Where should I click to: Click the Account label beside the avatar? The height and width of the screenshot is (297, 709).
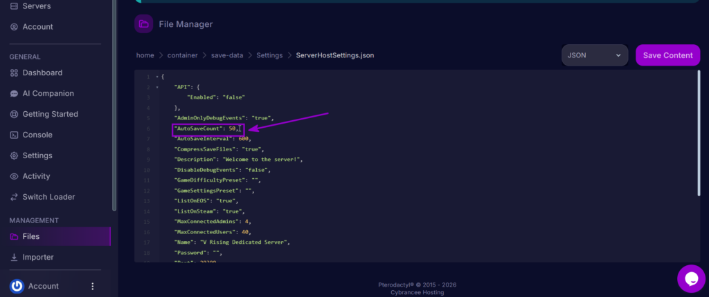tap(44, 286)
